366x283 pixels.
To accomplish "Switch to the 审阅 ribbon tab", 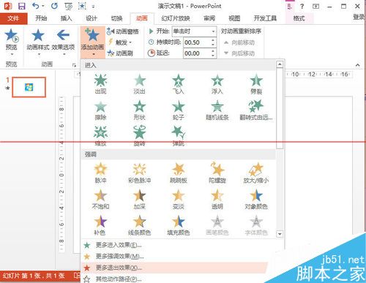I will tap(209, 18).
